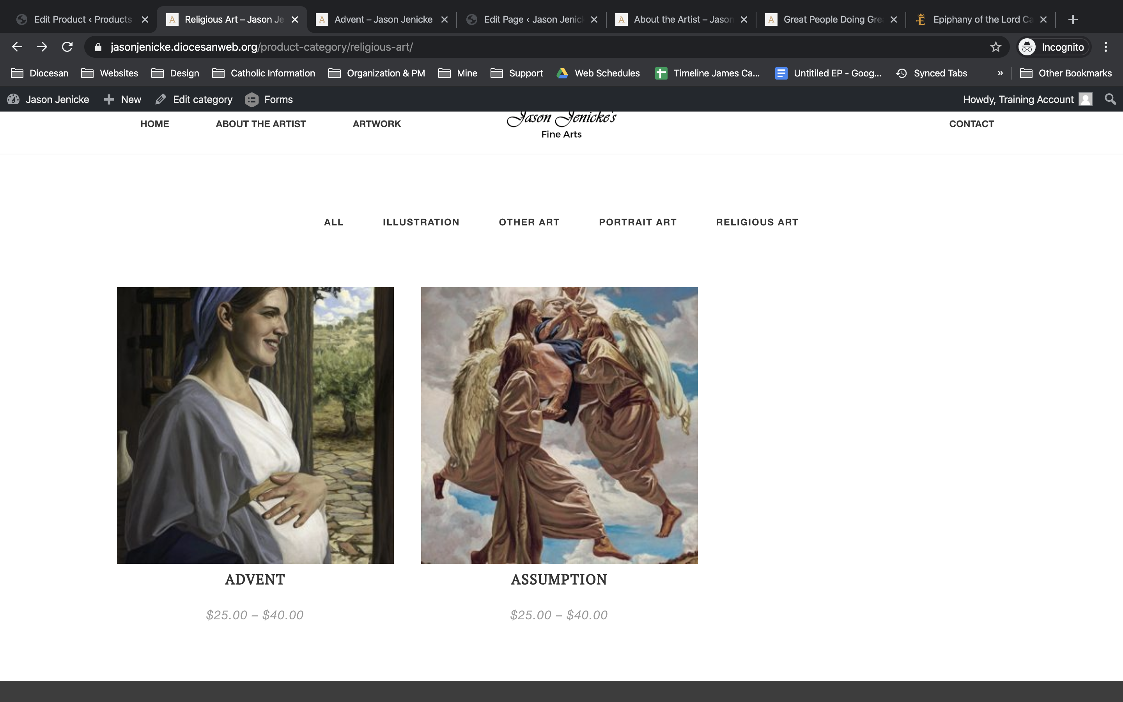Open Chrome three-dot menu
Image resolution: width=1123 pixels, height=702 pixels.
click(x=1106, y=47)
